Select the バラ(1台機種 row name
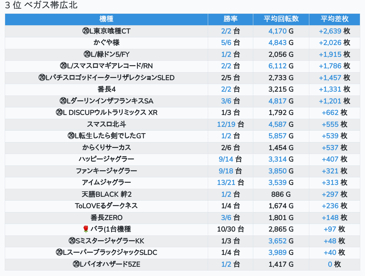The height and width of the screenshot is (276, 365). [x=110, y=229]
